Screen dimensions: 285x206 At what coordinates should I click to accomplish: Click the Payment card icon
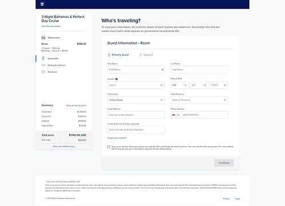(x=43, y=72)
